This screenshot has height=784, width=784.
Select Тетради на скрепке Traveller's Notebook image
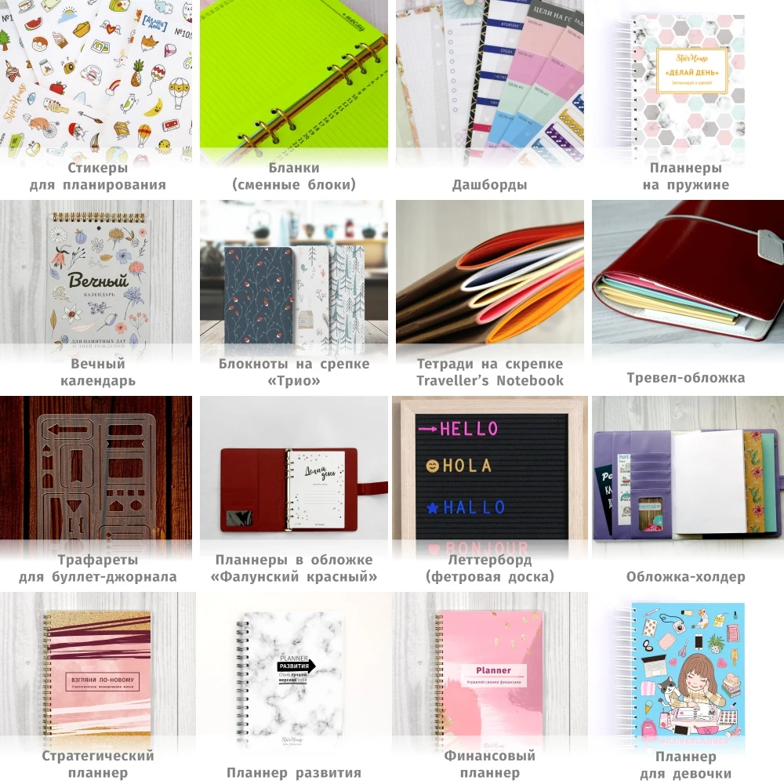click(x=490, y=275)
